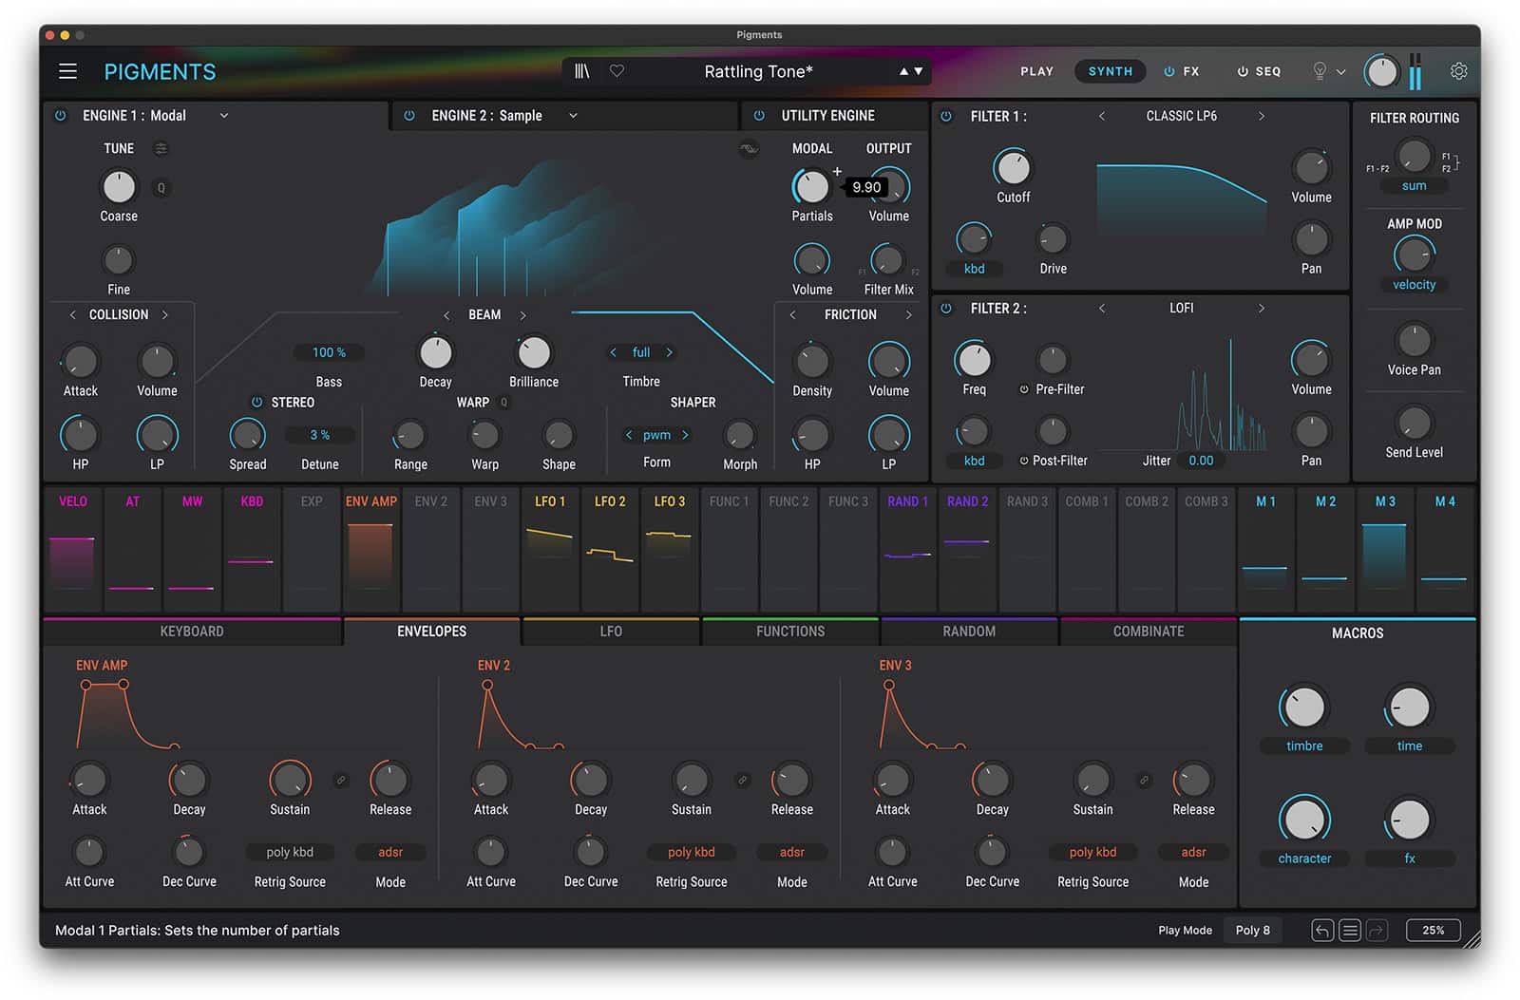Click the tune quantize Q icon
This screenshot has width=1520, height=1000.
161,188
